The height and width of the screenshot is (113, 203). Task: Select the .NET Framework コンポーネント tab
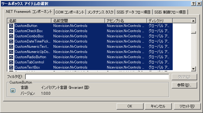pos(28,12)
